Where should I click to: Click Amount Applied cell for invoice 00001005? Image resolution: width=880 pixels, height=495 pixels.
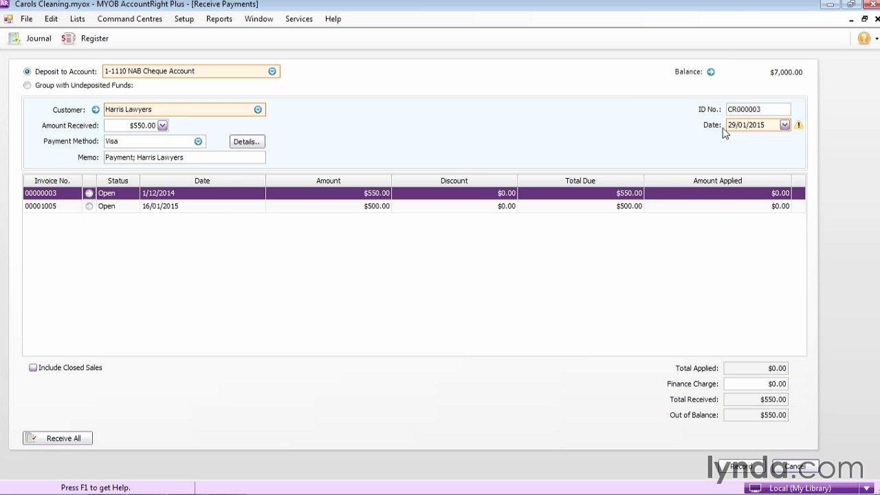point(717,206)
